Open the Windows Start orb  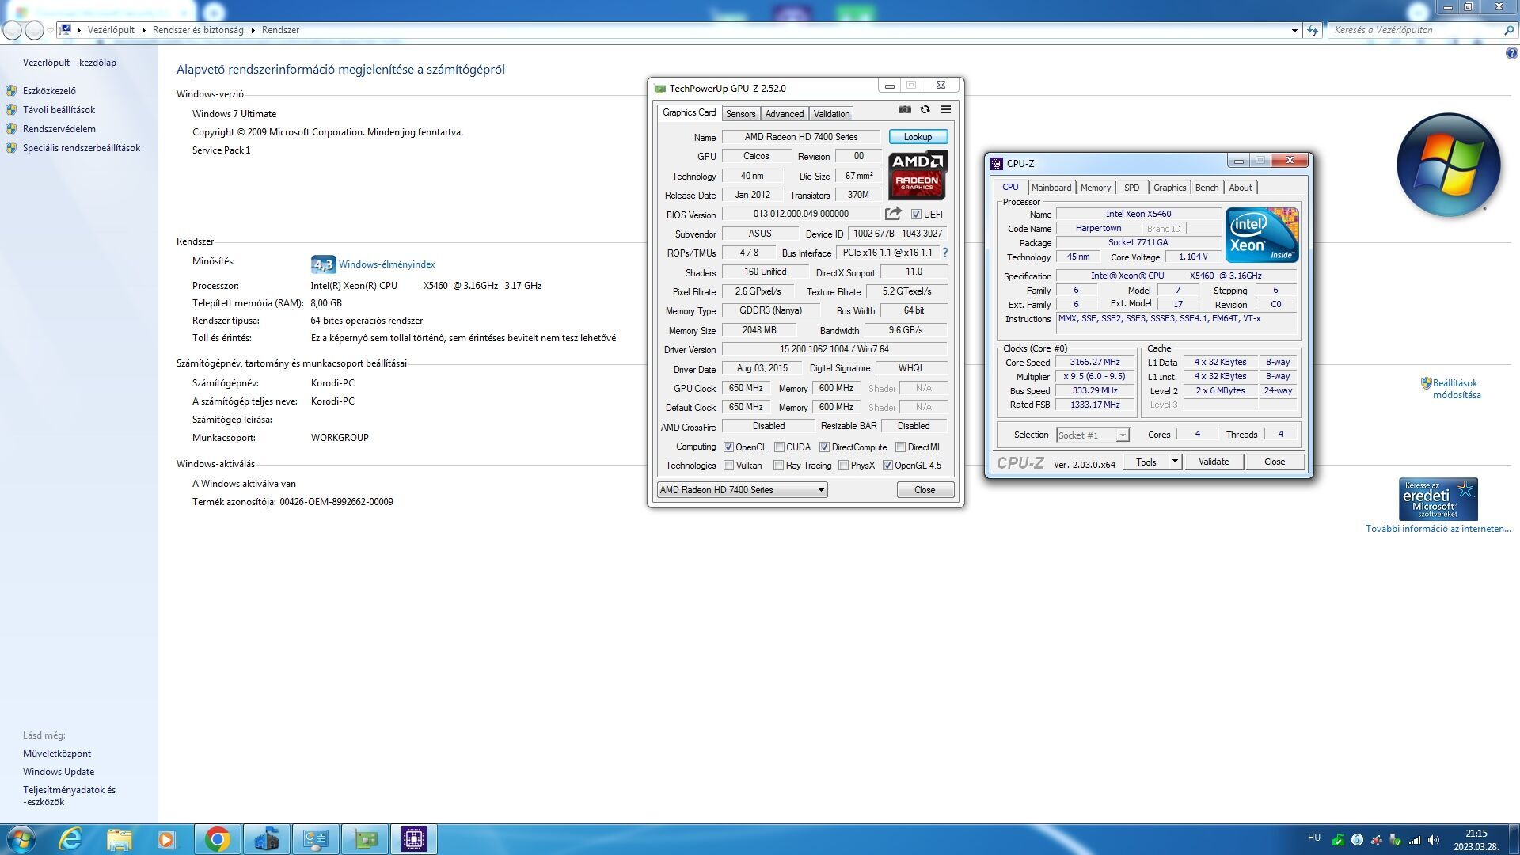pos(21,838)
